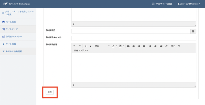Open 訪問者カウンター sidebar item
The width and height of the screenshot is (205, 105).
click(14, 37)
